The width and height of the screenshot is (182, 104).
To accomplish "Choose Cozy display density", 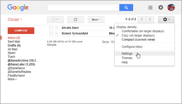I will pos(138,36).
